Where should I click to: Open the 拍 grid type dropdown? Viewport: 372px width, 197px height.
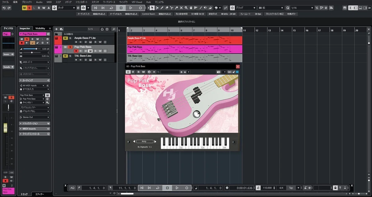click(x=271, y=8)
